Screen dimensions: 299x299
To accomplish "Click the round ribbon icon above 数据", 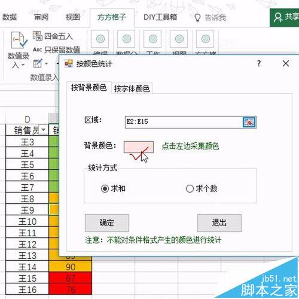I will (126, 39).
